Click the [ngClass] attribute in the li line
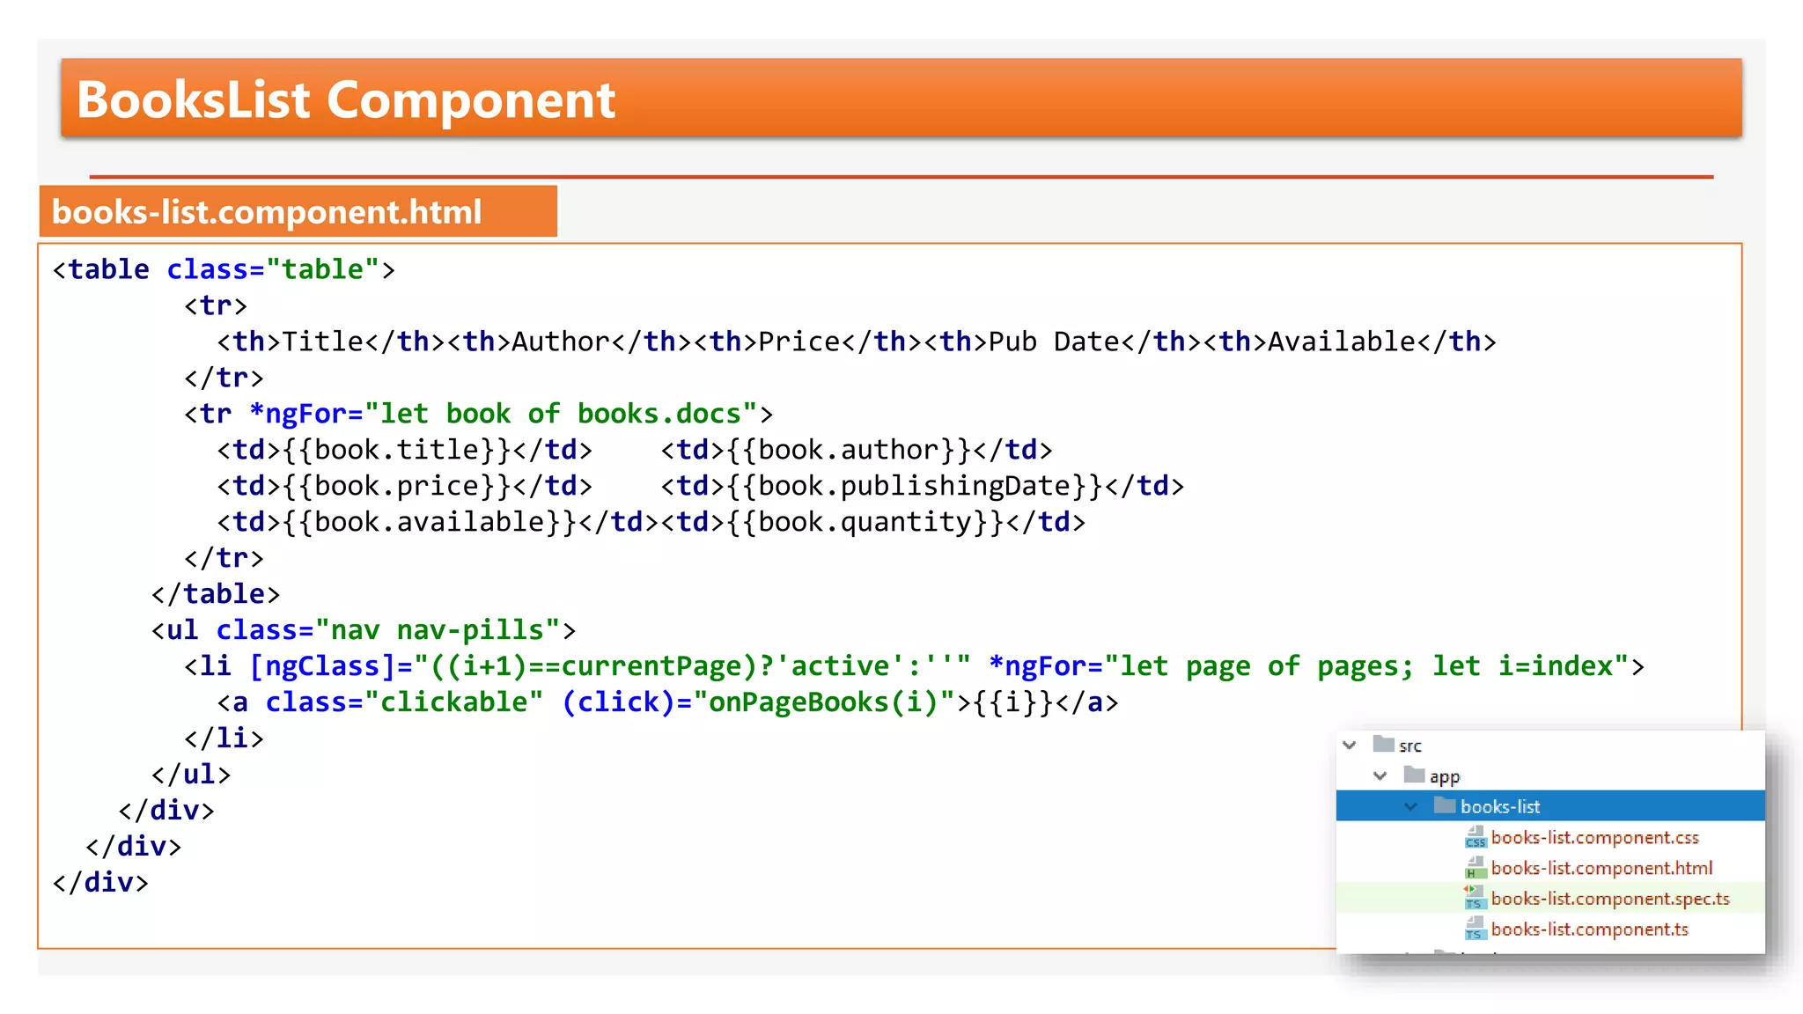 tap(322, 666)
